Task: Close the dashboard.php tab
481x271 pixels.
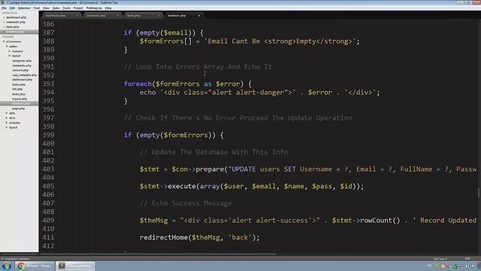Action: 77,16
